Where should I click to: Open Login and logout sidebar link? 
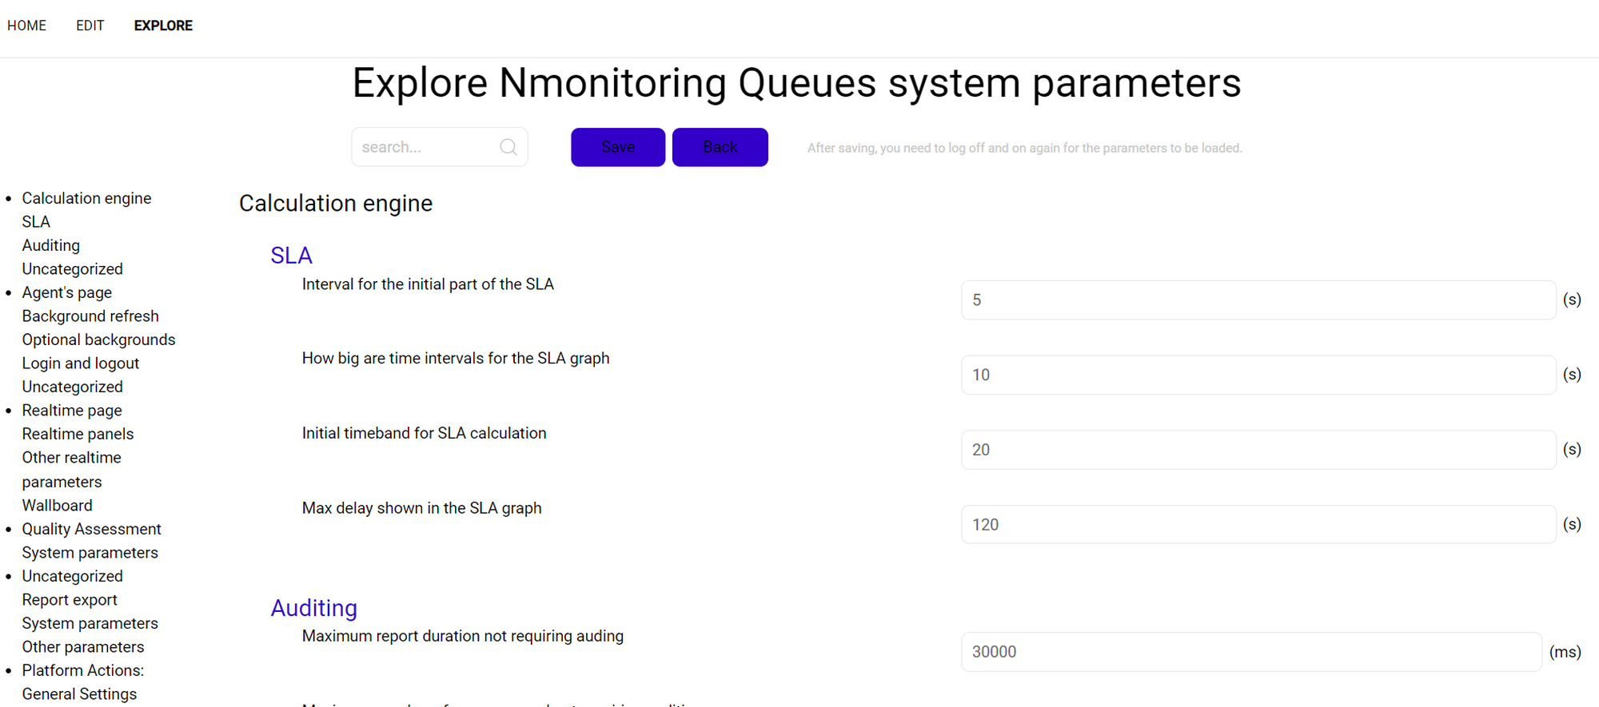click(80, 363)
